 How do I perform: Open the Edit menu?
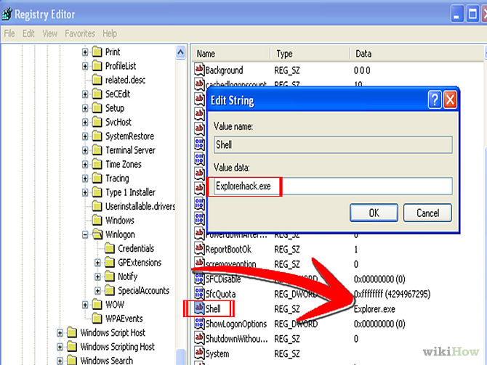[x=28, y=33]
